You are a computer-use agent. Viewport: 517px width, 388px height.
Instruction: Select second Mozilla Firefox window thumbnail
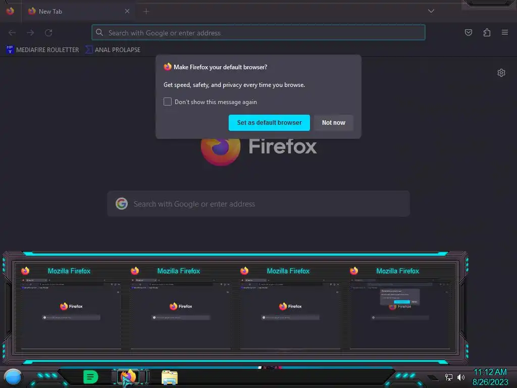tap(180, 309)
